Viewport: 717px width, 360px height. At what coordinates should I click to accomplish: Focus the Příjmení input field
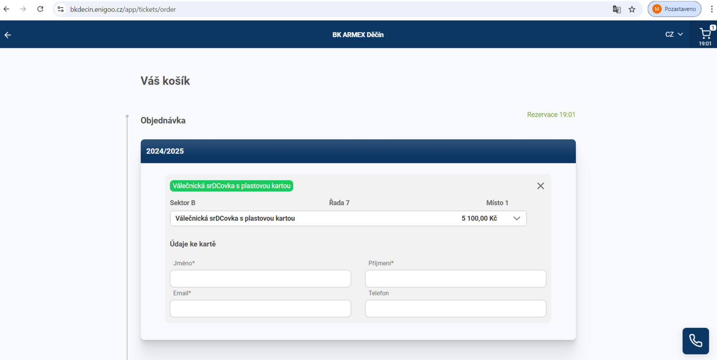click(455, 278)
